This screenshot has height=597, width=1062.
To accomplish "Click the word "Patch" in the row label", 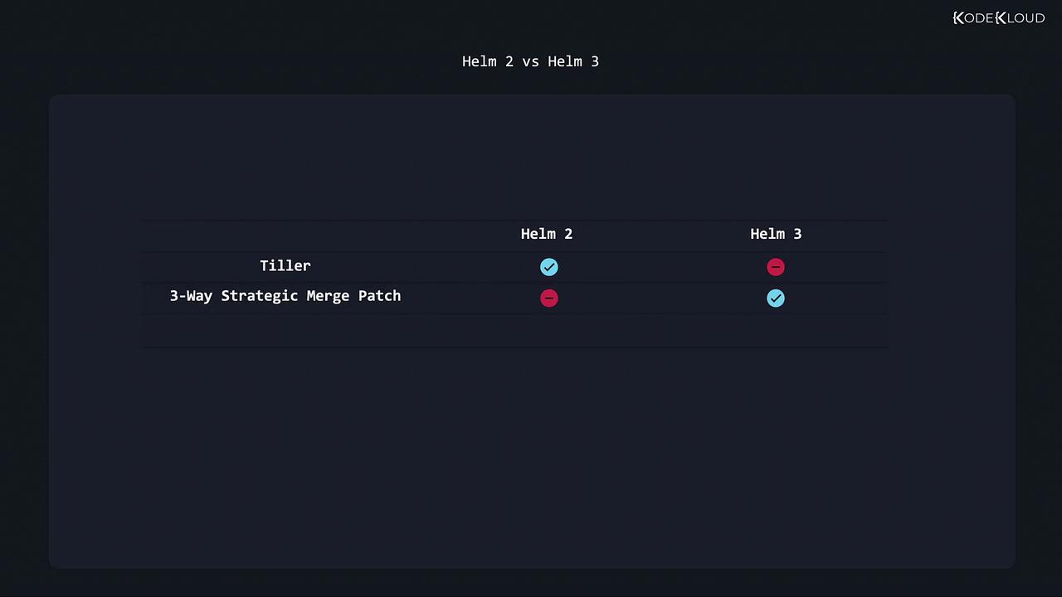I will coord(379,296).
